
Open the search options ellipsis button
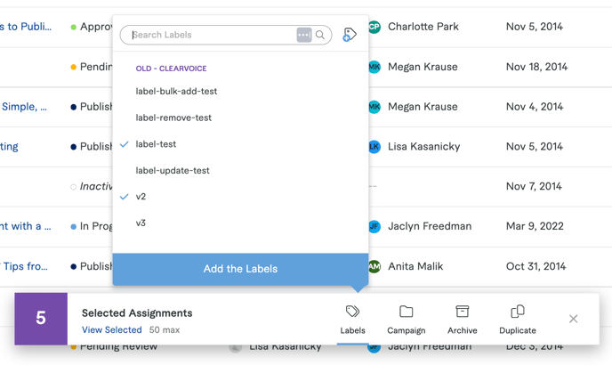click(303, 35)
